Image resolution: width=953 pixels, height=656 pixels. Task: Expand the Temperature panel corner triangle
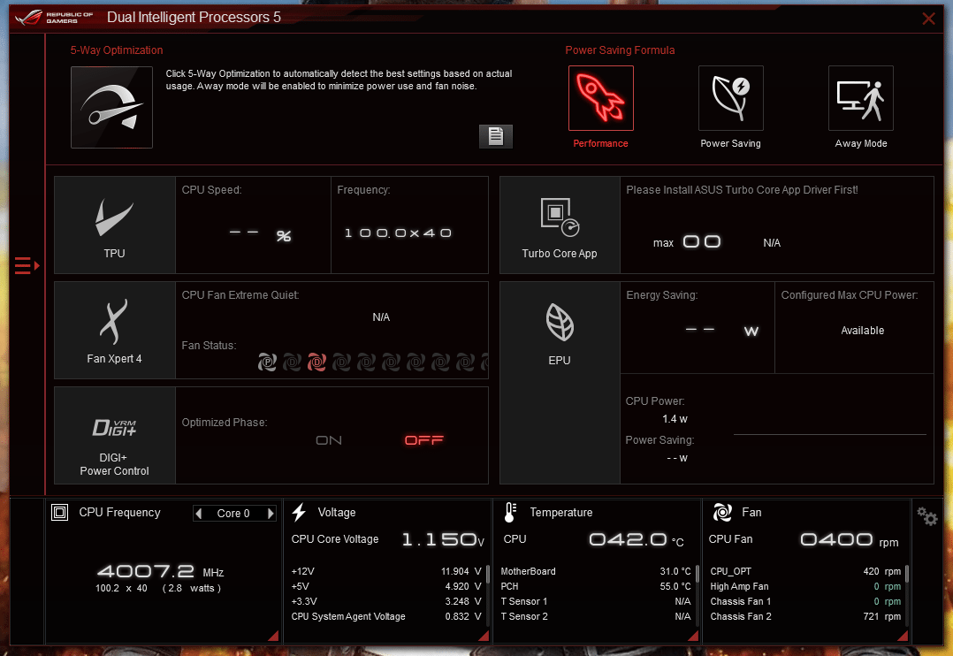click(693, 636)
